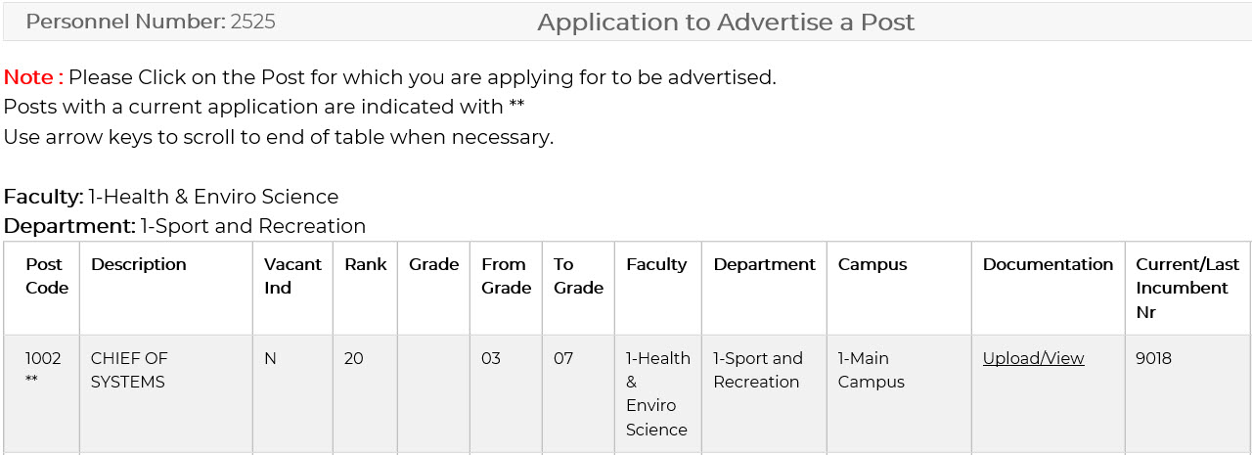Click the Campus column header

pyautogui.click(x=872, y=264)
